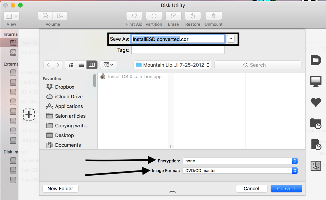Screen dimensions: 326x200
Task: Open iCloud Drive in Favorites
Action: tap(64, 97)
